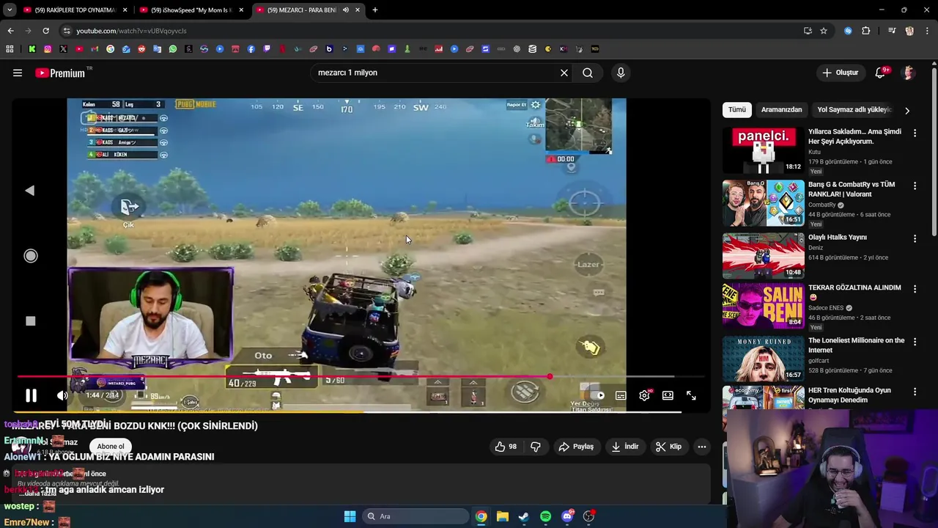938x528 pixels.
Task: Start voice search with microphone
Action: 621,73
